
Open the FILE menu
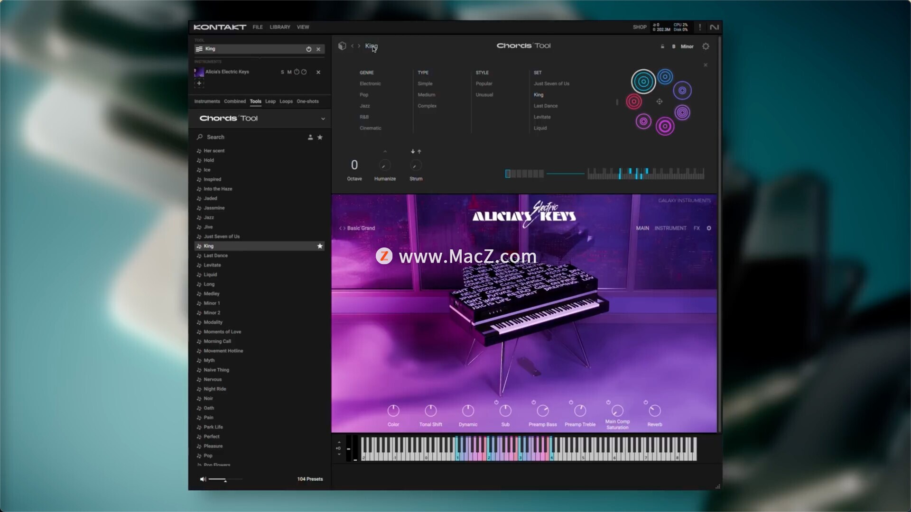(x=258, y=27)
